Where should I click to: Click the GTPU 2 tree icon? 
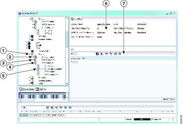[x=38, y=33]
